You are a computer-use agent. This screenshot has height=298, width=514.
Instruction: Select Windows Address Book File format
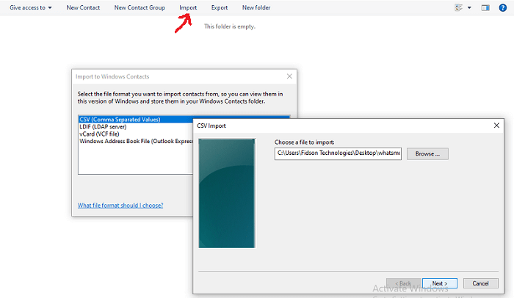coord(135,141)
